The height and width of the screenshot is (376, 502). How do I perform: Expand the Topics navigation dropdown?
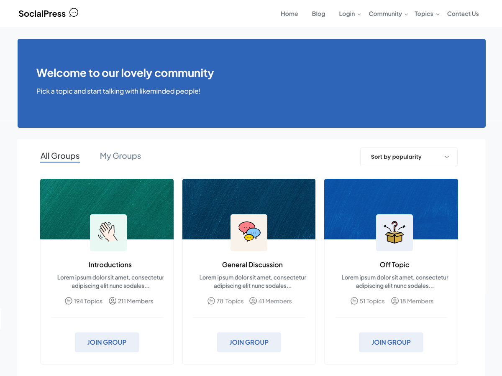[426, 13]
